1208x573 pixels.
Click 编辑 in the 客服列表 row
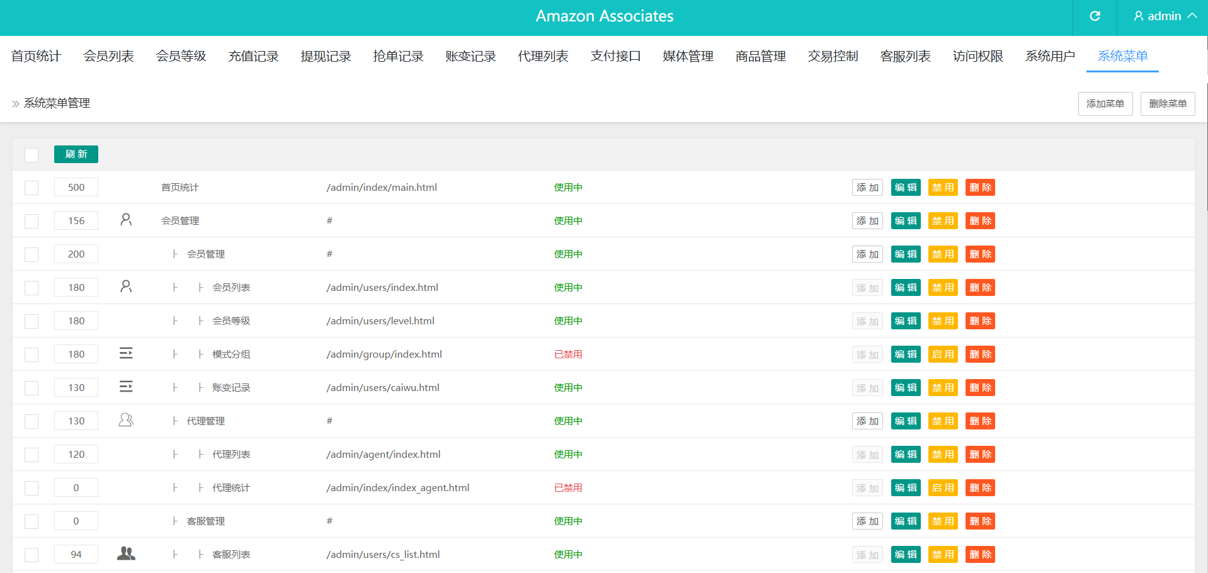coord(906,555)
